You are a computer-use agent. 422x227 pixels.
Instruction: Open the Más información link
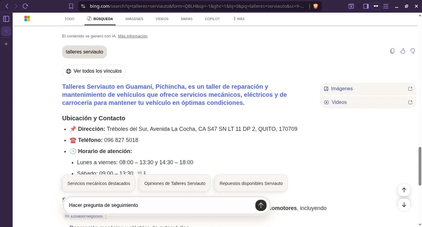133,36
